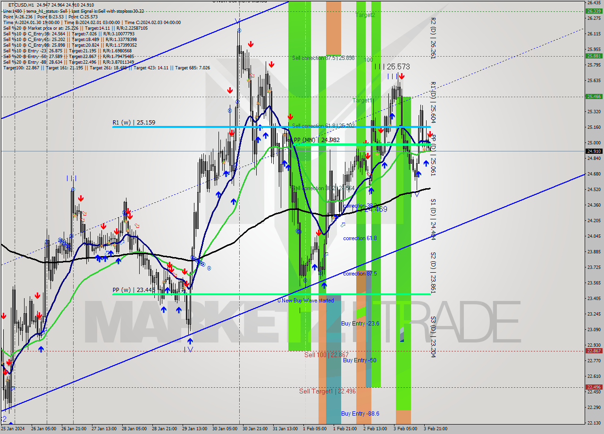Click the current price 24.910 axis tag
The height and width of the screenshot is (434, 604).
[x=593, y=151]
